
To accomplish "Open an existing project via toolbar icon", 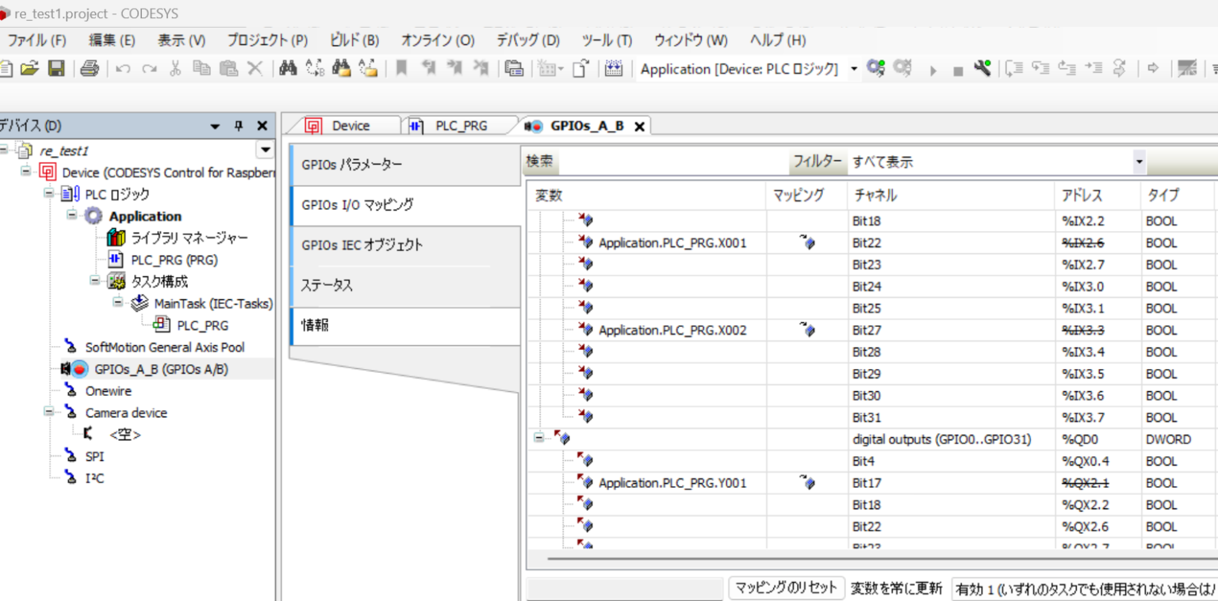I will tap(29, 68).
